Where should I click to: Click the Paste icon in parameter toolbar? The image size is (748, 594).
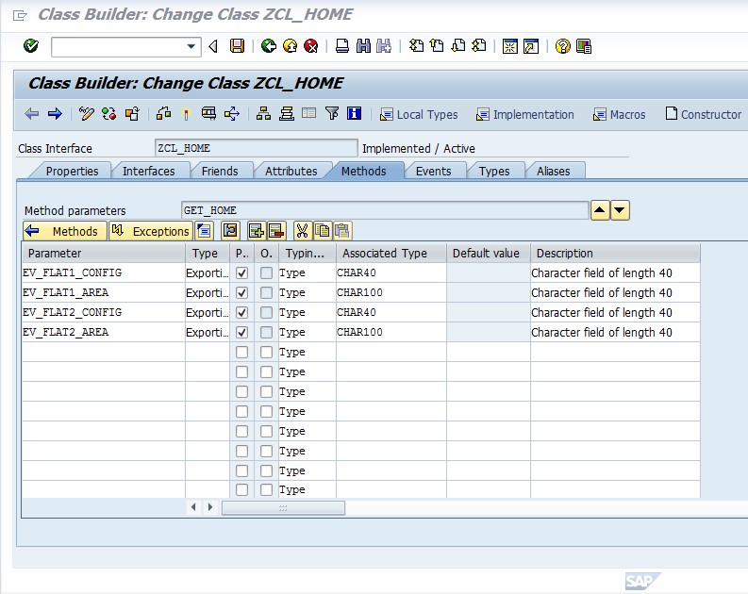[x=341, y=231]
